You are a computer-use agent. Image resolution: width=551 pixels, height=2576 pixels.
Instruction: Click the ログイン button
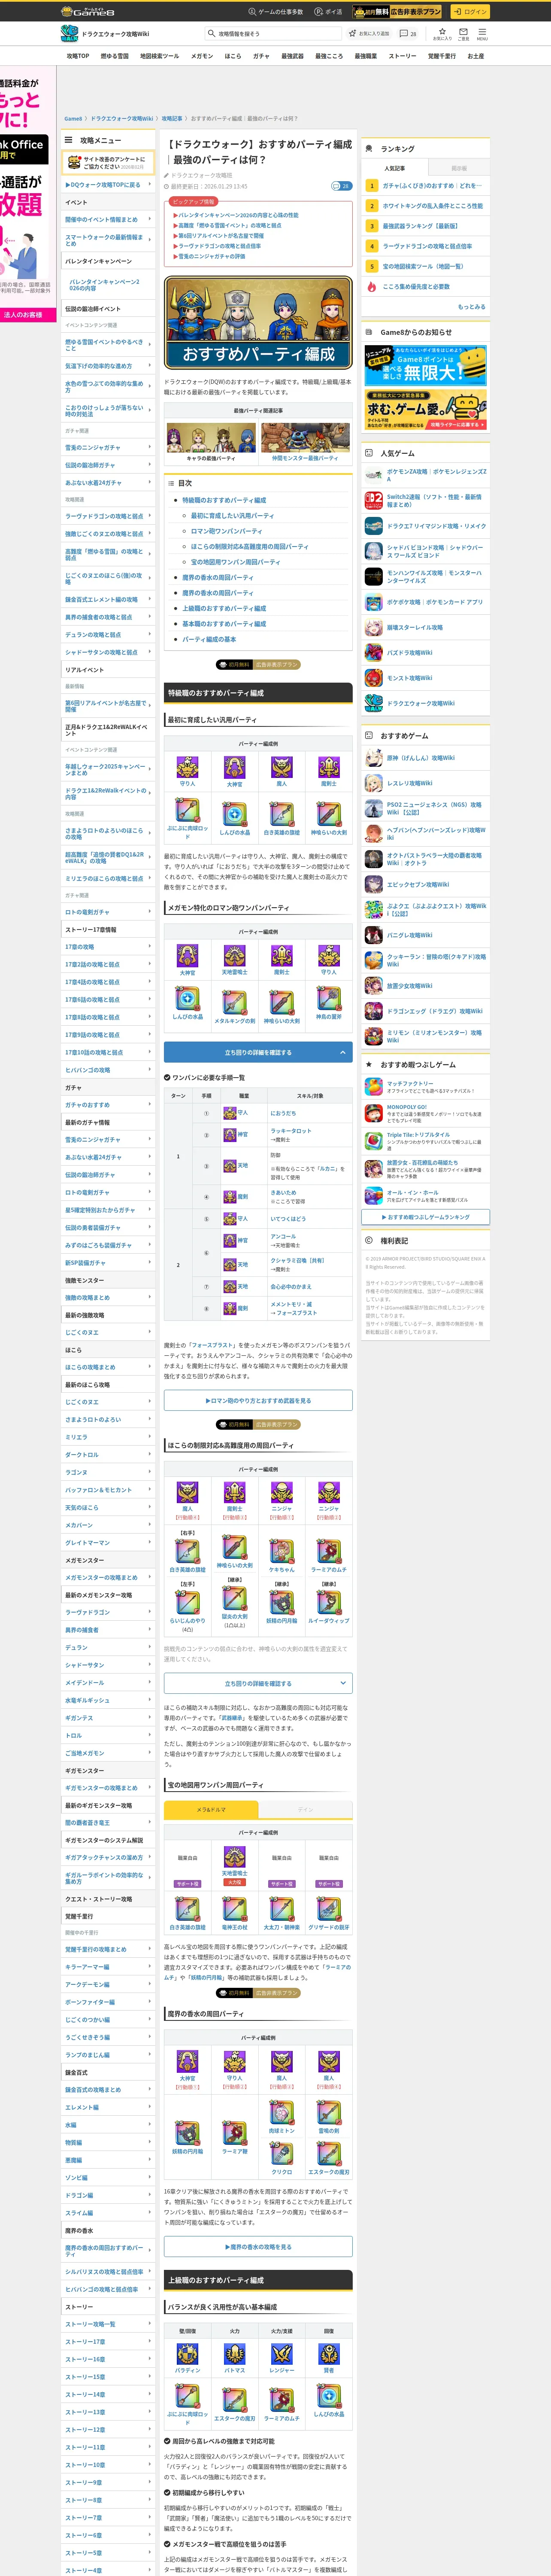[x=469, y=12]
